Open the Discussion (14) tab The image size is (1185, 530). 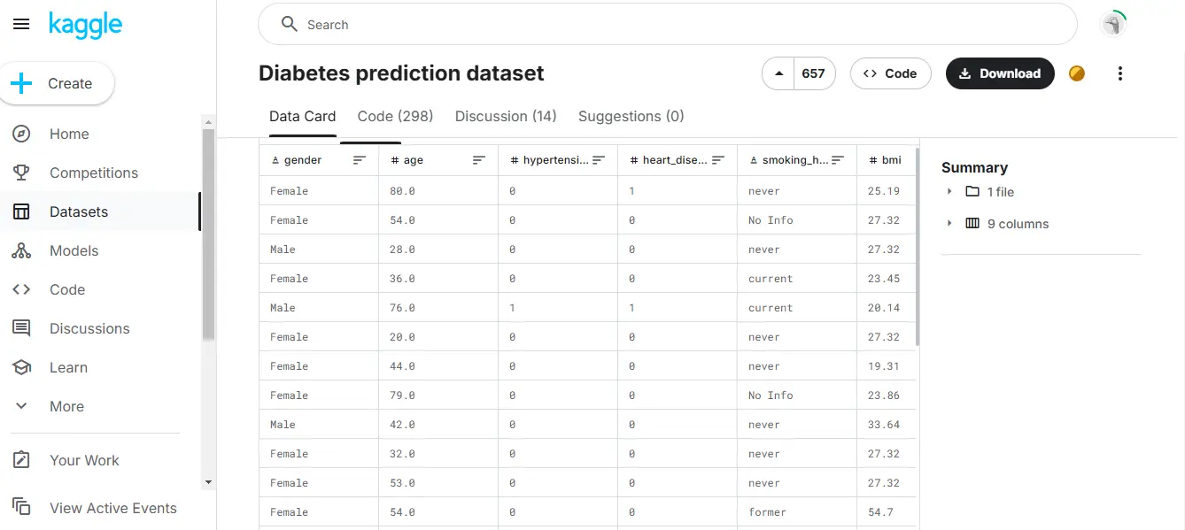pos(506,116)
